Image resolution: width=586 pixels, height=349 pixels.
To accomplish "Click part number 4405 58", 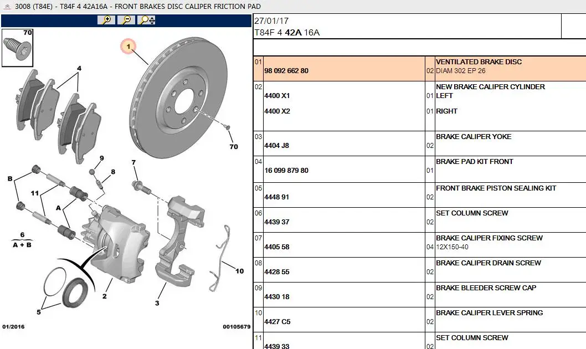I will 277,247.
